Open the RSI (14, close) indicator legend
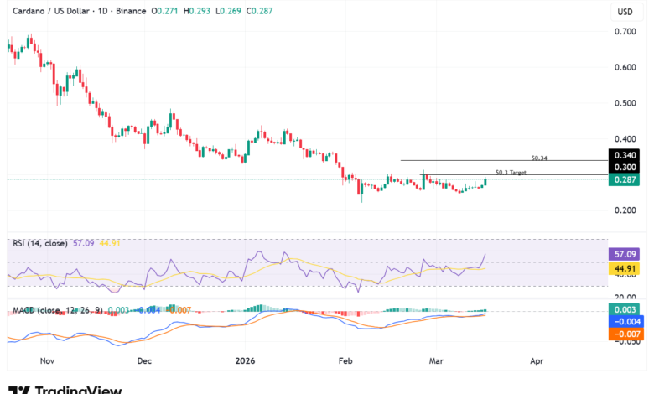Screen dimensions: 654x394 pyautogui.click(x=35, y=244)
